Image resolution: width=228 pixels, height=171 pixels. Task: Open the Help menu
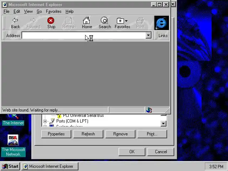(69, 11)
